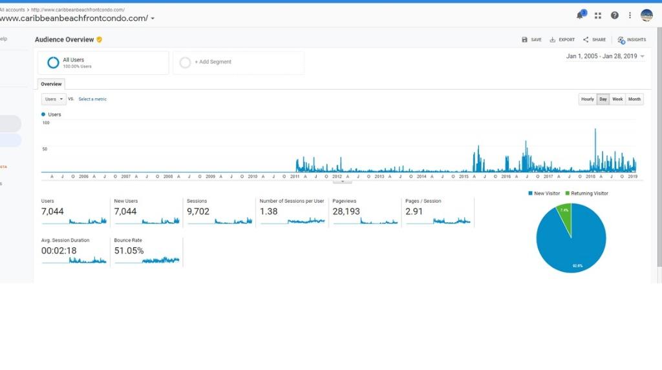
Task: Open the Insights panel
Action: click(x=632, y=40)
